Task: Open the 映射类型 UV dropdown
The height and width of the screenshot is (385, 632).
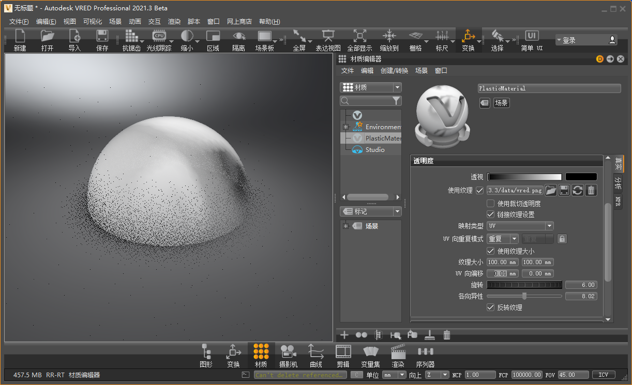Action: coord(520,226)
